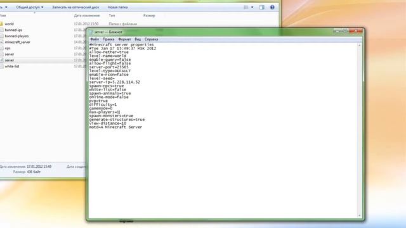Click the highlighted server file name in Explorer
The image size is (406, 228).
point(10,60)
